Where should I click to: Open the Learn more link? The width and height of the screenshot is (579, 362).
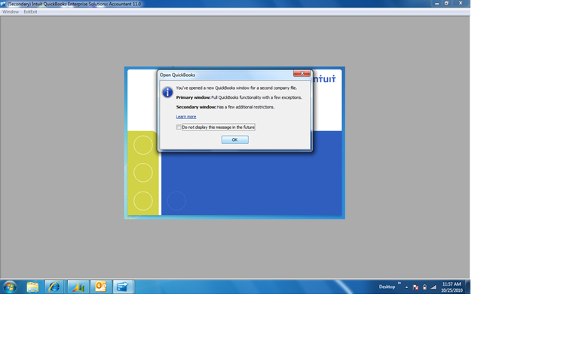(186, 117)
